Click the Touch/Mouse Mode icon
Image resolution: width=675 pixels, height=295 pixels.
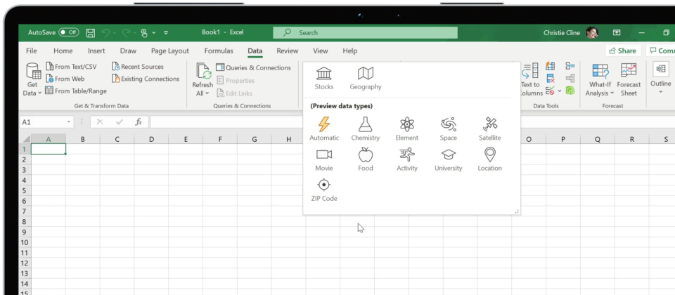click(x=144, y=33)
